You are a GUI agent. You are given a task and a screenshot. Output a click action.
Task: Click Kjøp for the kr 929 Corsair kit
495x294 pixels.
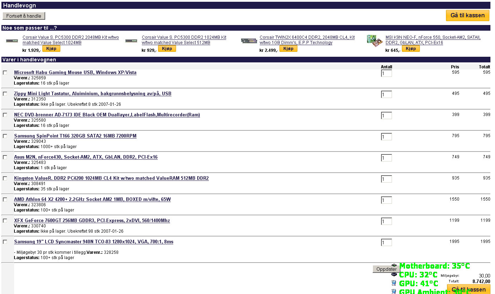pos(167,49)
